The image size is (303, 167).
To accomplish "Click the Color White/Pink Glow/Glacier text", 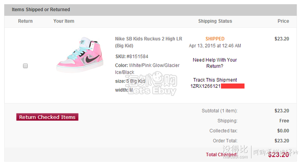I will (147, 69).
